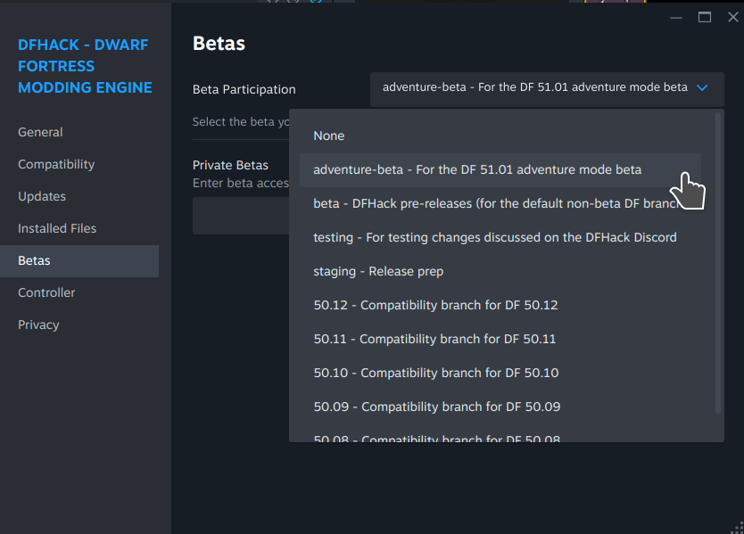Choose the 50.12 compatibility branch
The image size is (744, 534).
(435, 305)
